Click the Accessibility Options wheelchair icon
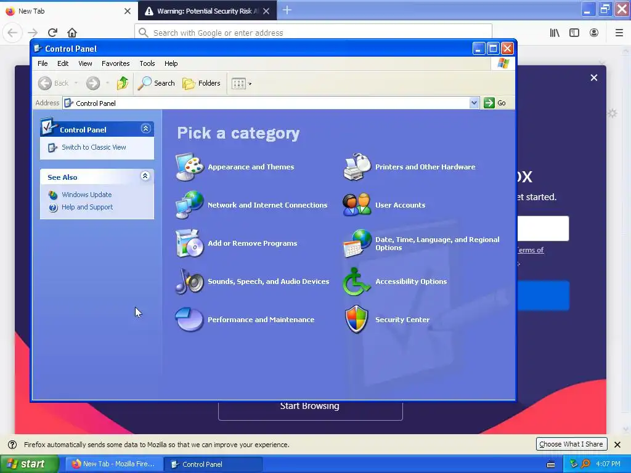Viewport: 631px width, 473px height. coord(357,281)
